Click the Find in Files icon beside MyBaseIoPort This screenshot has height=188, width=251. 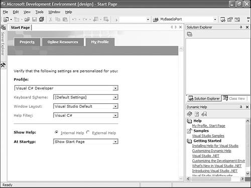156,20
